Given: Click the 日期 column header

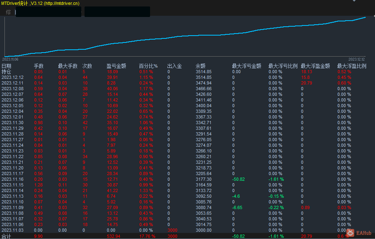Looking at the screenshot, I should click(x=6, y=66).
